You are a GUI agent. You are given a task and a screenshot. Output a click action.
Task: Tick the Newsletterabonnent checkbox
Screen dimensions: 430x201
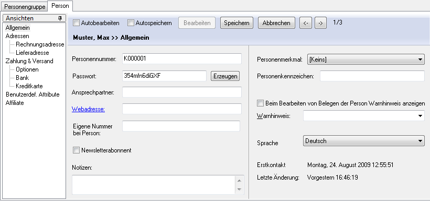(76, 150)
